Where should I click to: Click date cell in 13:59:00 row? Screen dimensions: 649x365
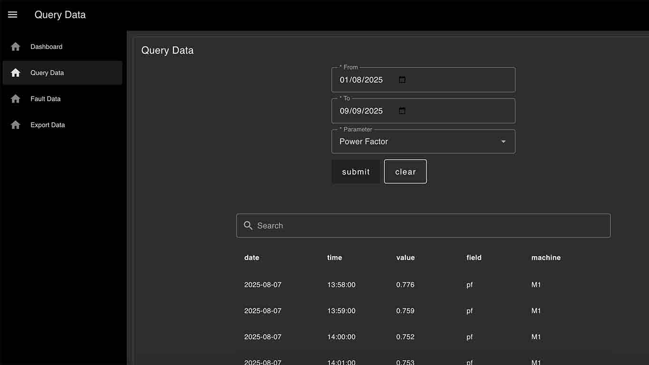[x=263, y=311]
